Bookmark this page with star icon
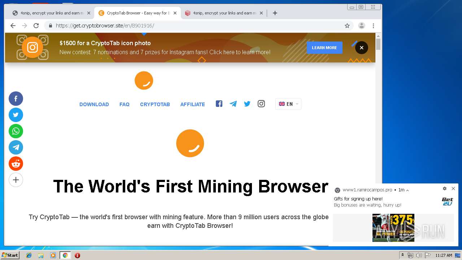 [x=347, y=26]
